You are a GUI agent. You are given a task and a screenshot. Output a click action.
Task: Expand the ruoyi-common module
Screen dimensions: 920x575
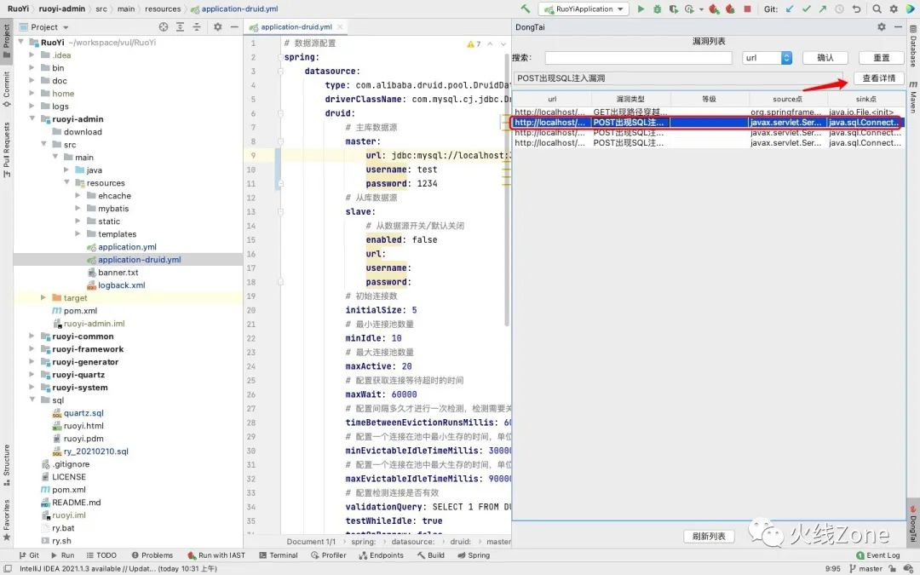(x=32, y=336)
